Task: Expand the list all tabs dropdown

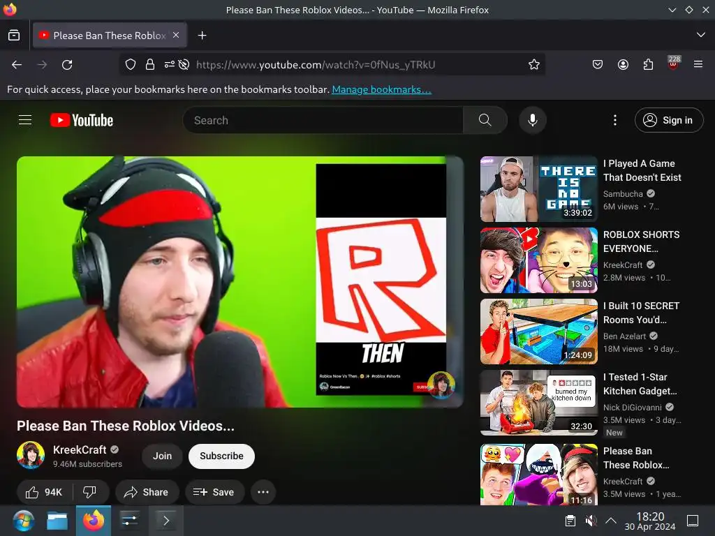Action: [x=701, y=35]
